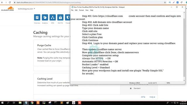Open Notepad File menu
This screenshot has height=105, width=187.
pos(72,10)
